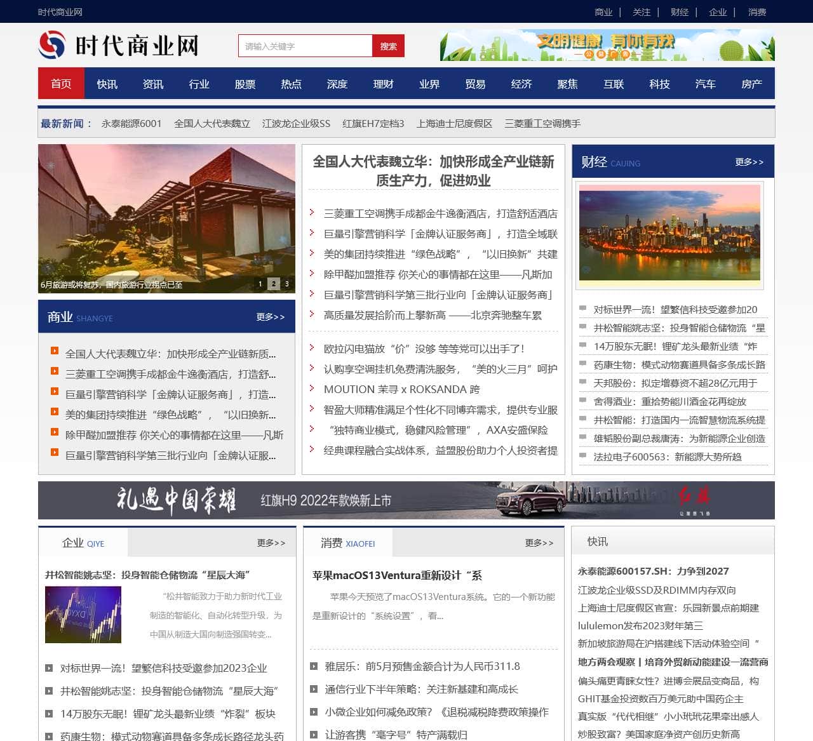Open article 欧拉闪电猫放“价”没够
Screen dimensions: 813x741
tap(424, 349)
